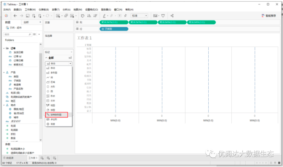Switch to the 分析 analysis tab
Viewport: 283px width, 167px height.
point(26,22)
